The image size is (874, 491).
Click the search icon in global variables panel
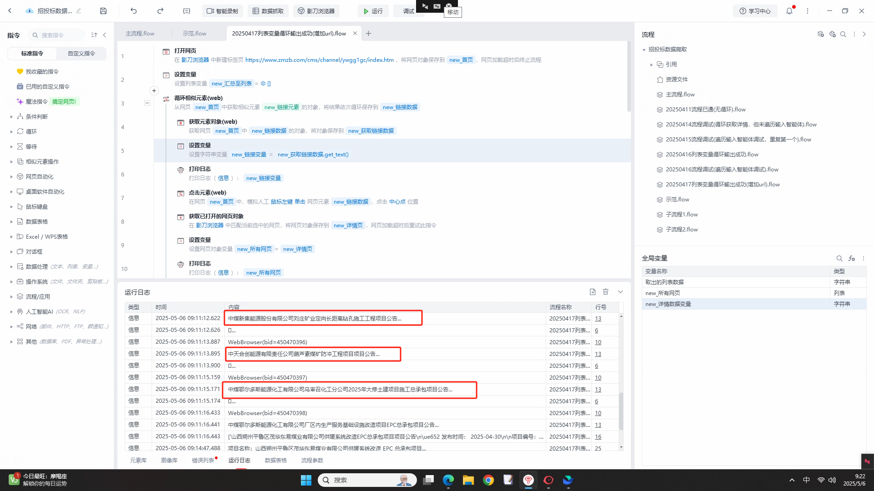(839, 258)
